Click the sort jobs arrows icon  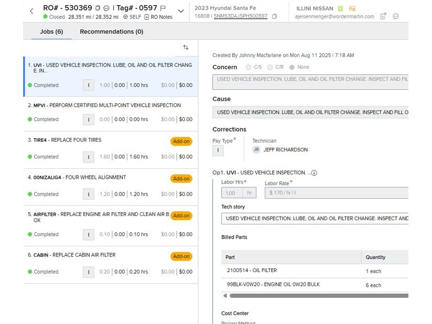pyautogui.click(x=186, y=48)
